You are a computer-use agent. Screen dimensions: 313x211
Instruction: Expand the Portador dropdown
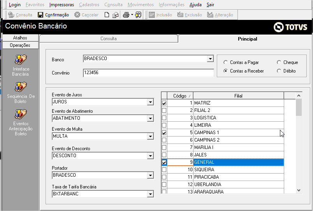click(150, 175)
